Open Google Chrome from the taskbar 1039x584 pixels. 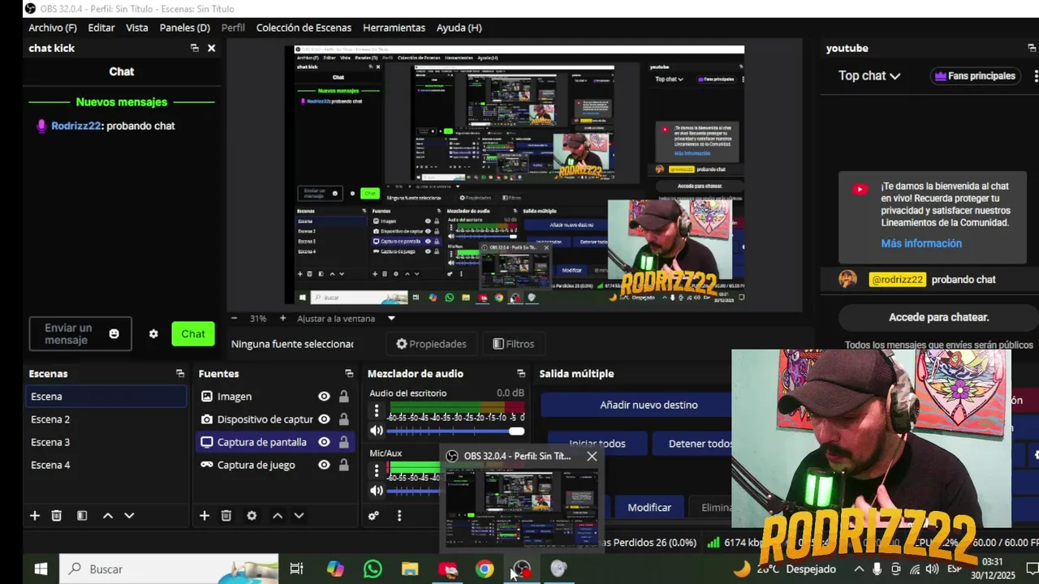tap(485, 569)
